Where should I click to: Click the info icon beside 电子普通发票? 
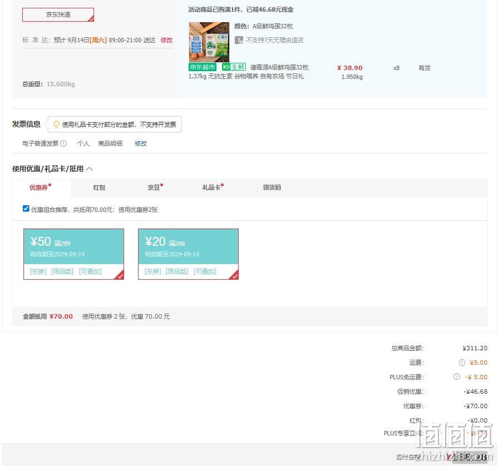[x=63, y=143]
